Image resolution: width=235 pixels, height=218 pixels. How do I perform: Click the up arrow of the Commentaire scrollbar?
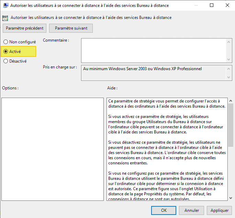(228, 42)
